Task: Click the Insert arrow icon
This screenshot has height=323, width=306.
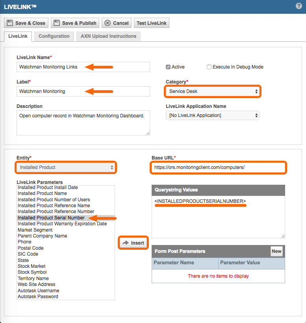Action: pos(125,243)
